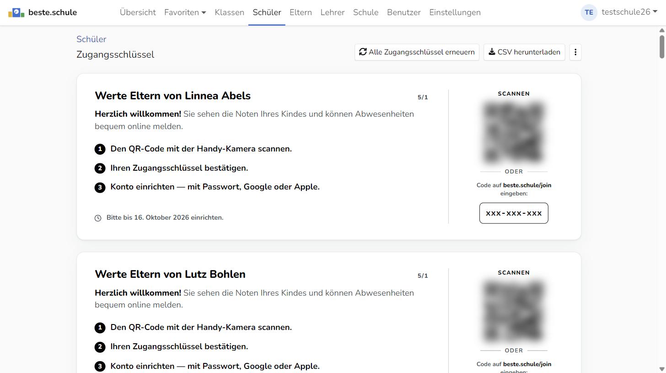Click the QR code for Lutz Bohlen
This screenshot has width=666, height=373.
pyautogui.click(x=514, y=312)
